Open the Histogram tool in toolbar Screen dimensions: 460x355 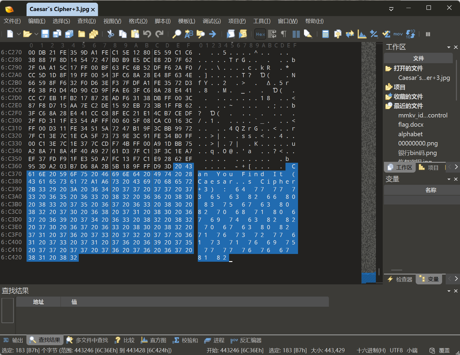(x=362, y=34)
